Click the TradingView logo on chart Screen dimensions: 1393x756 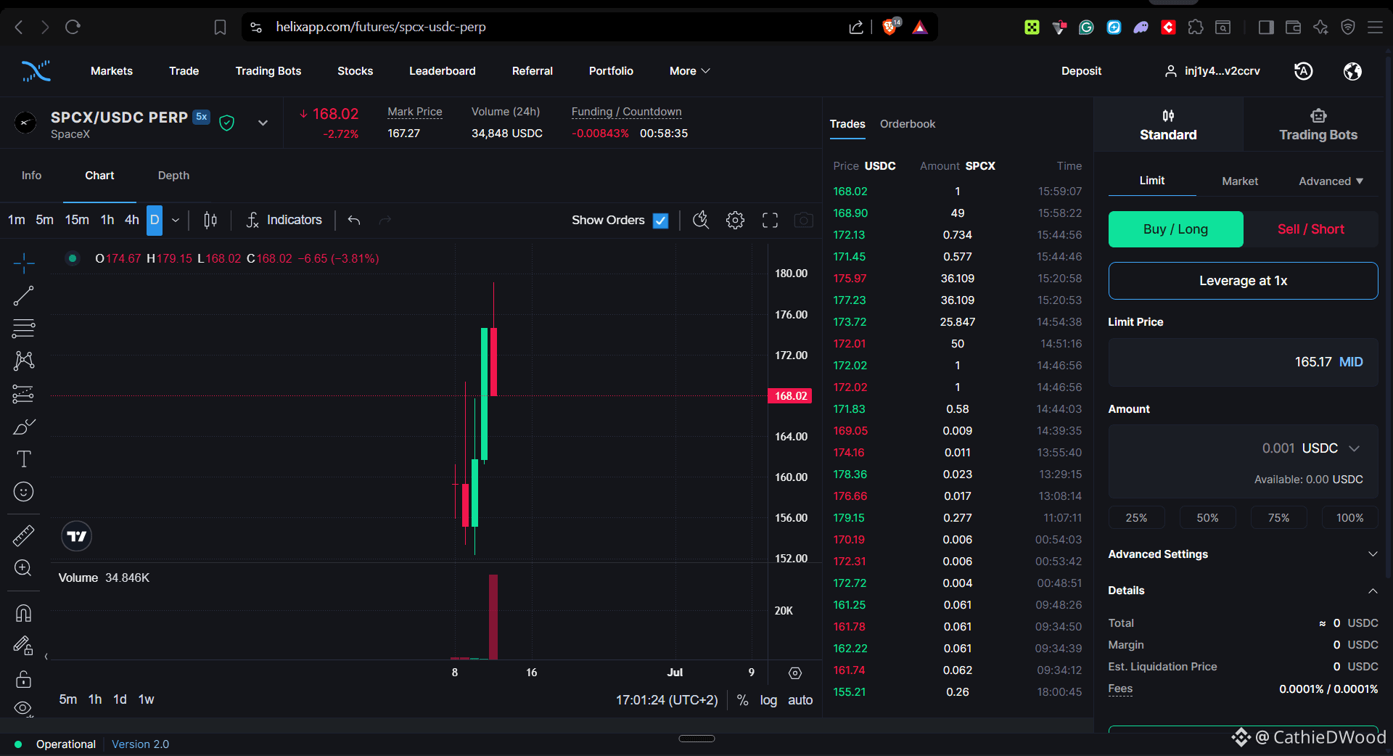click(x=76, y=536)
